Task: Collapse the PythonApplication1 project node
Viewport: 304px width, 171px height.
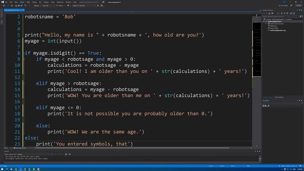Action: pyautogui.click(x=264, y=21)
